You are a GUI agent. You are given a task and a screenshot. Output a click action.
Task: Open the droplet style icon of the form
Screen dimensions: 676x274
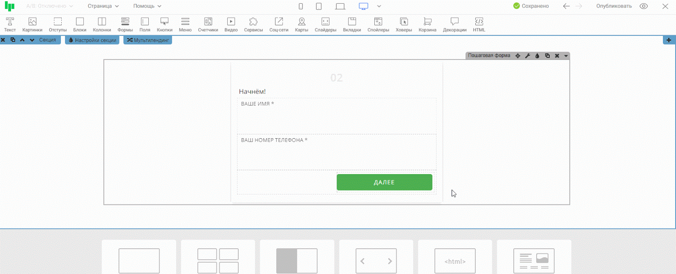[537, 56]
